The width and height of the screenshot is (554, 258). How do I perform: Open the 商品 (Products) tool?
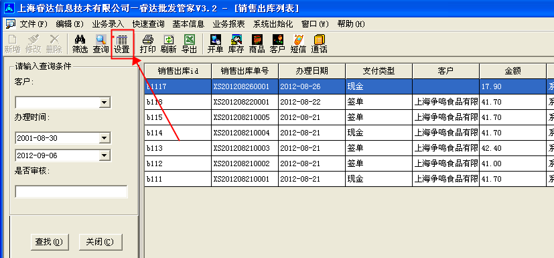point(257,44)
